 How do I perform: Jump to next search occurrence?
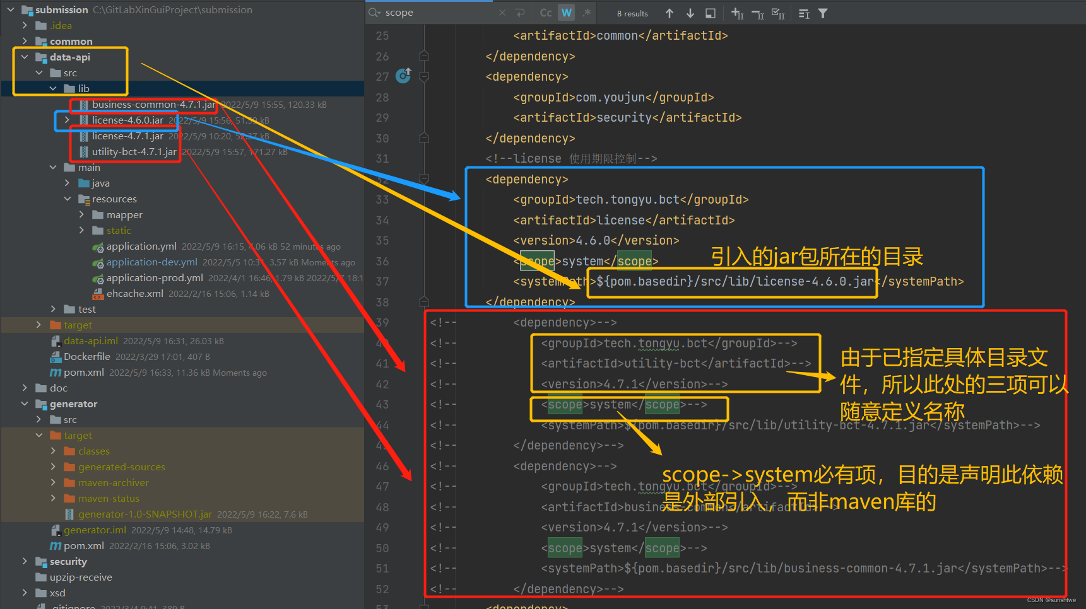[x=690, y=13]
